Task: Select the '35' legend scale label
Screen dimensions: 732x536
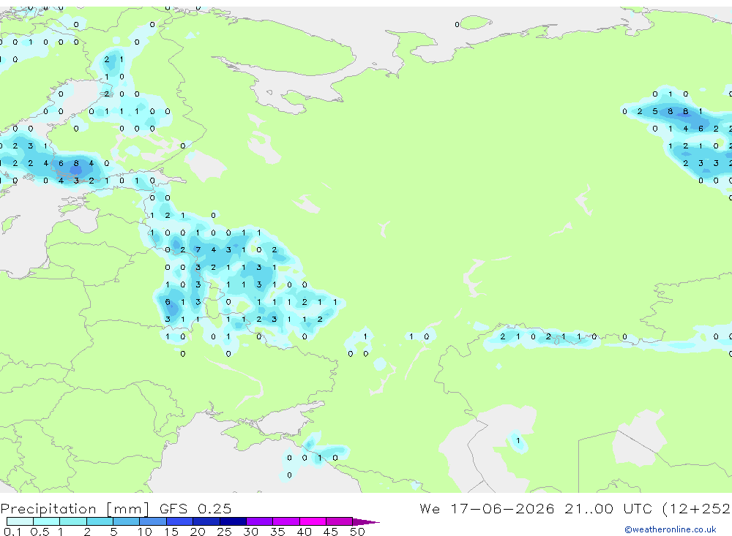Action: click(277, 532)
